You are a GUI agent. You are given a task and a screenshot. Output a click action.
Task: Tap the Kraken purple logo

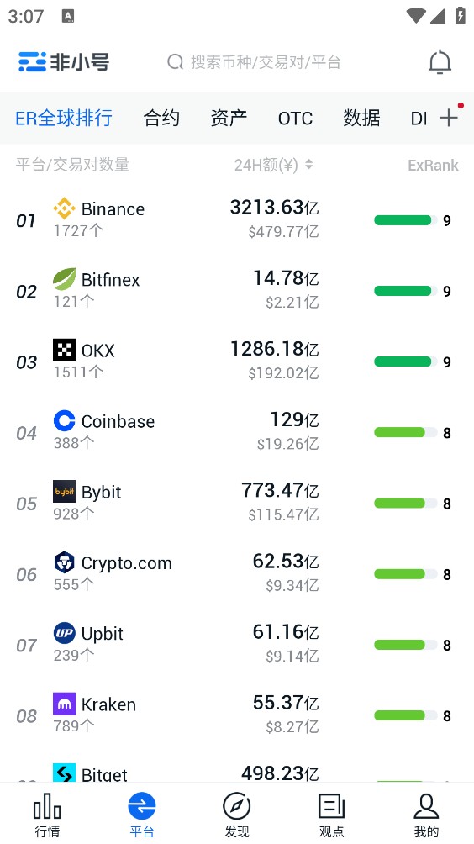pos(64,704)
